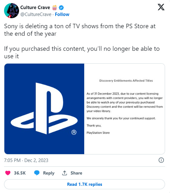The height and width of the screenshot is (193, 170).
Task: Open Read 1.7K replies button
Action: pos(85,184)
